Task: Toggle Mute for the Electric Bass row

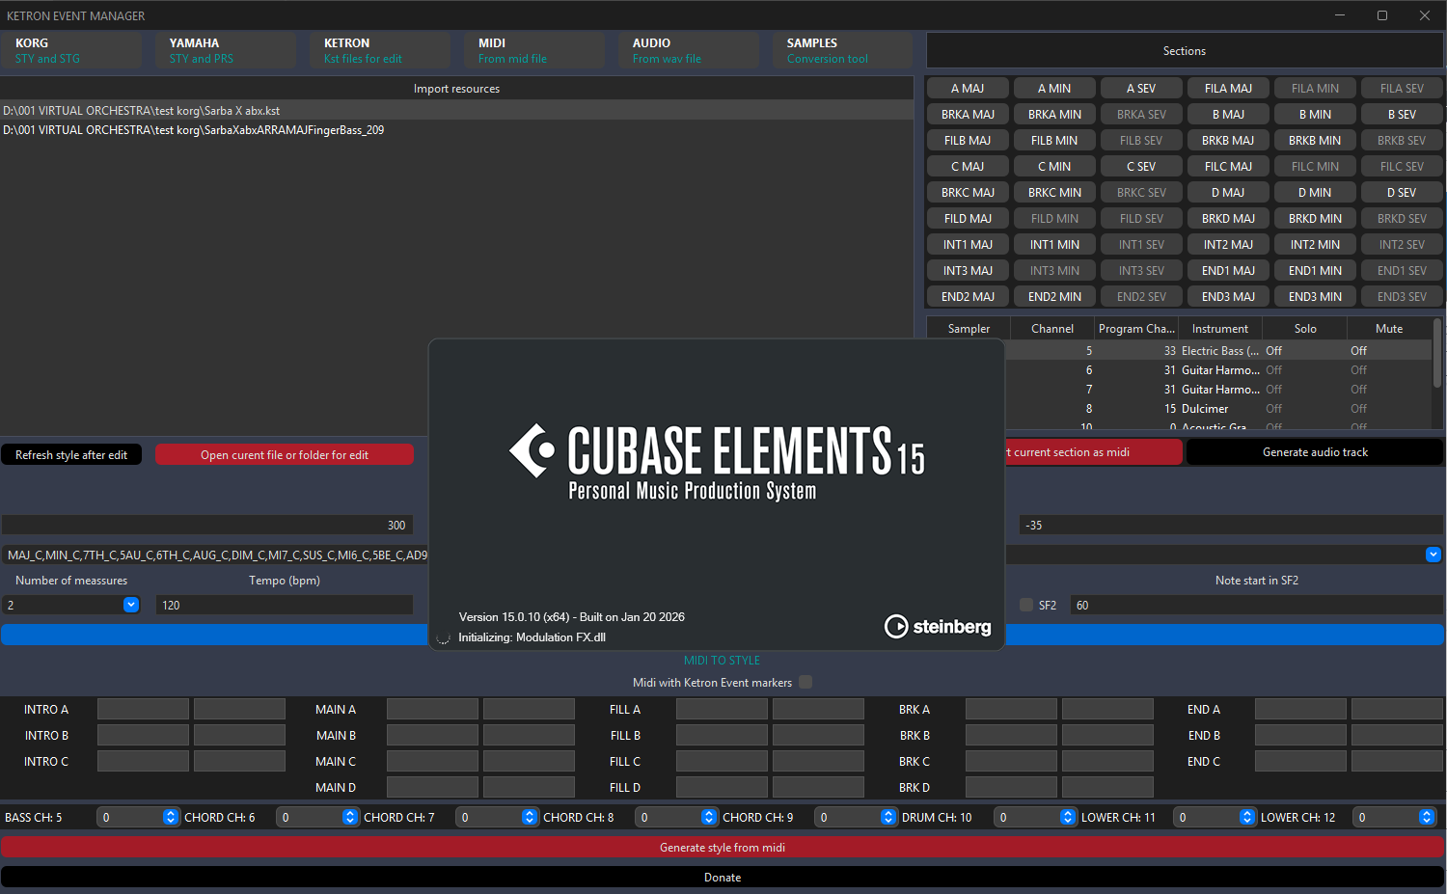Action: 1358,351
